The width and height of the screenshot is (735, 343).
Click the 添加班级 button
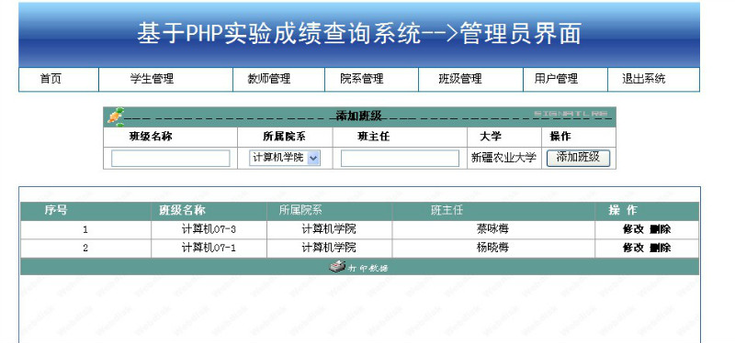pos(579,158)
